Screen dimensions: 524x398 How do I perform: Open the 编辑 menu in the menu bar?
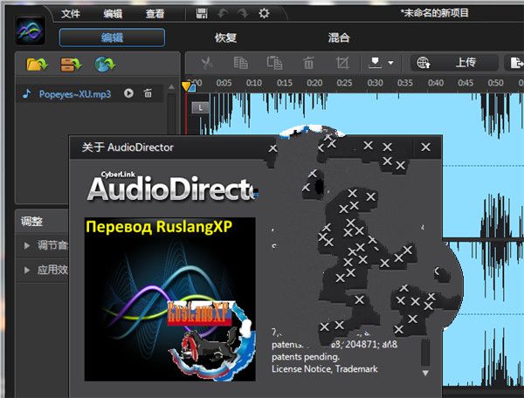click(x=113, y=14)
